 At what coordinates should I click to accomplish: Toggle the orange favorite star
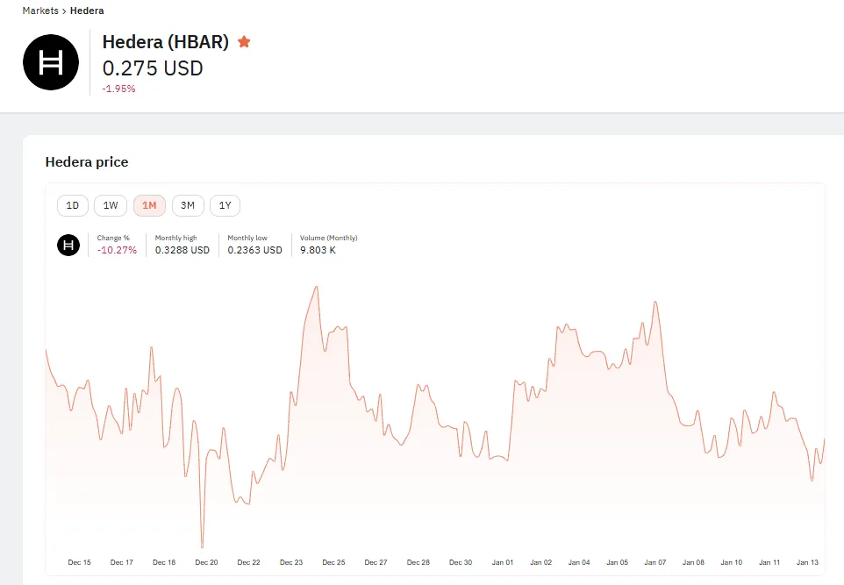click(244, 41)
